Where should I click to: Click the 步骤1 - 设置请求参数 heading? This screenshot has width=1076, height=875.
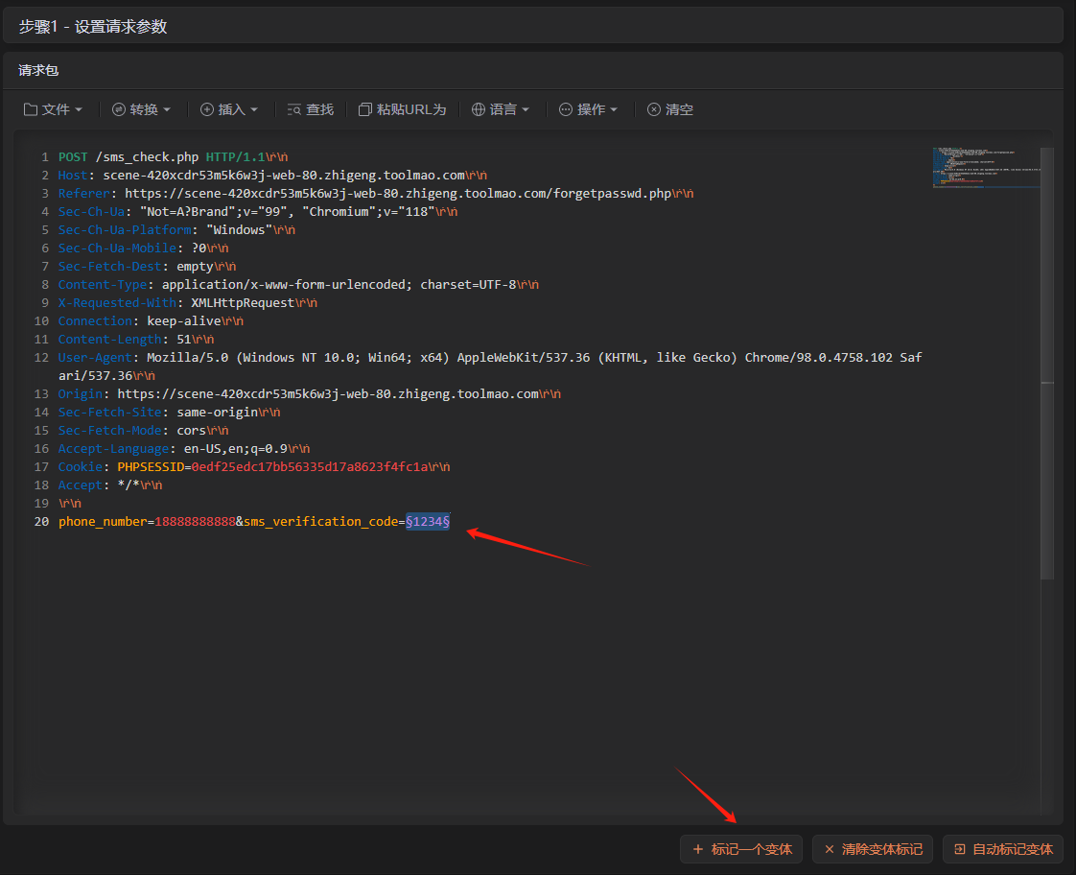point(93,27)
